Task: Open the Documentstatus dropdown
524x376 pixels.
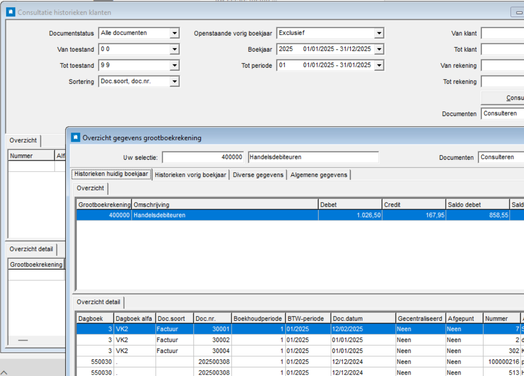Action: coord(174,33)
